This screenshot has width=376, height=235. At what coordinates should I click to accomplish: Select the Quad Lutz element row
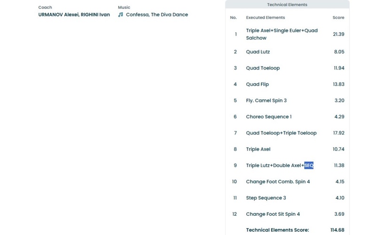point(258,52)
